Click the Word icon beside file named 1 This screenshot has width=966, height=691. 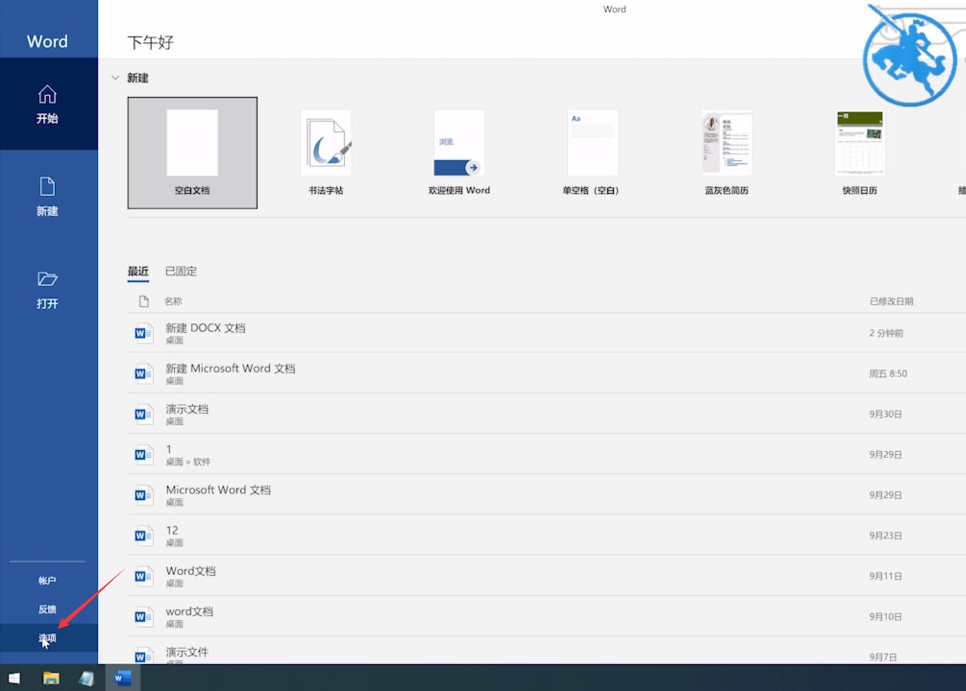point(143,455)
